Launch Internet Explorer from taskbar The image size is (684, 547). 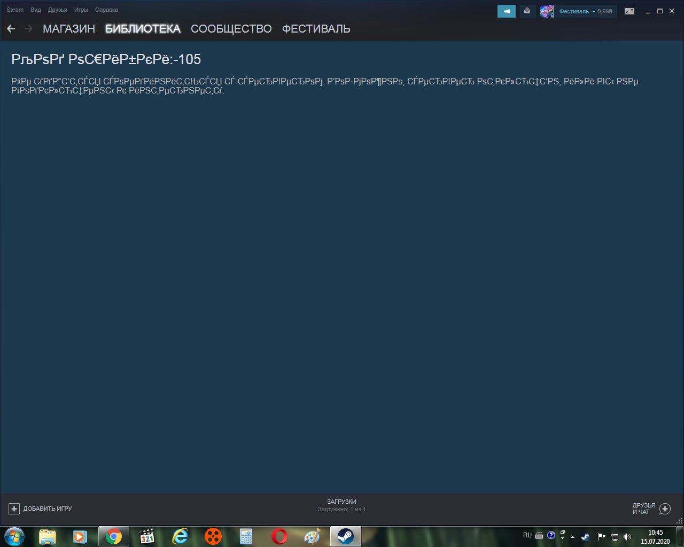[180, 536]
